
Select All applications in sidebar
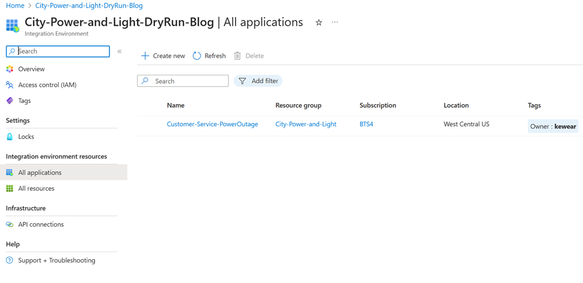(x=40, y=173)
